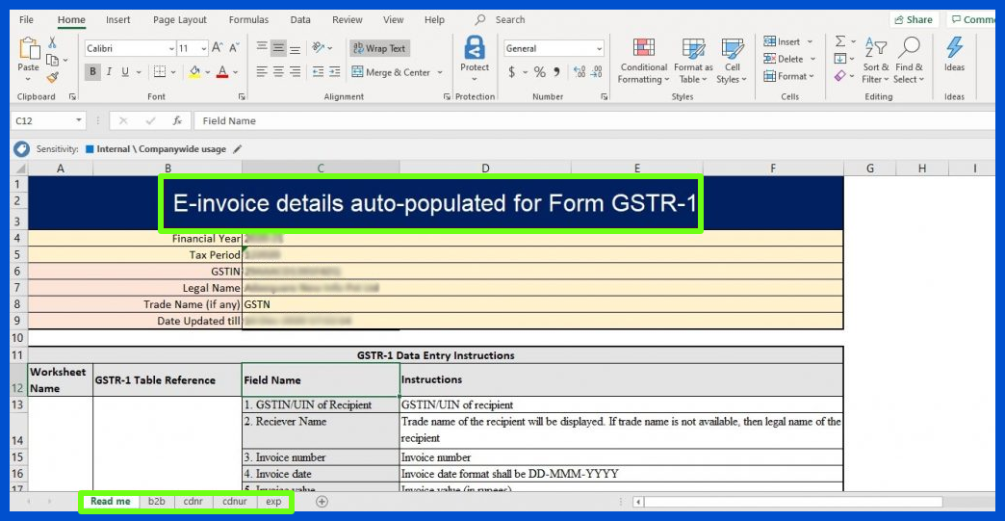Open Find & Select menu
Viewport: 1005px width, 521px height.
tap(909, 61)
